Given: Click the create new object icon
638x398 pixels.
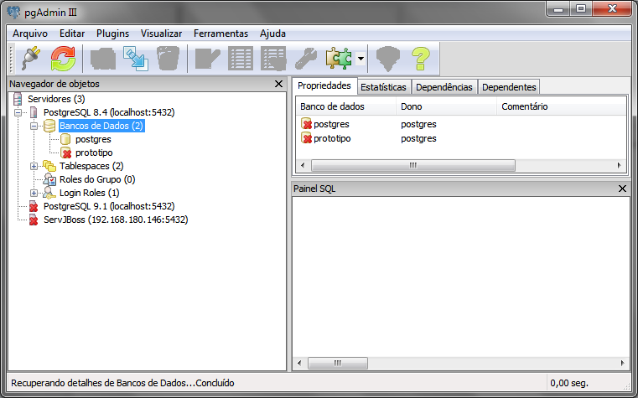Looking at the screenshot, I should 136,59.
